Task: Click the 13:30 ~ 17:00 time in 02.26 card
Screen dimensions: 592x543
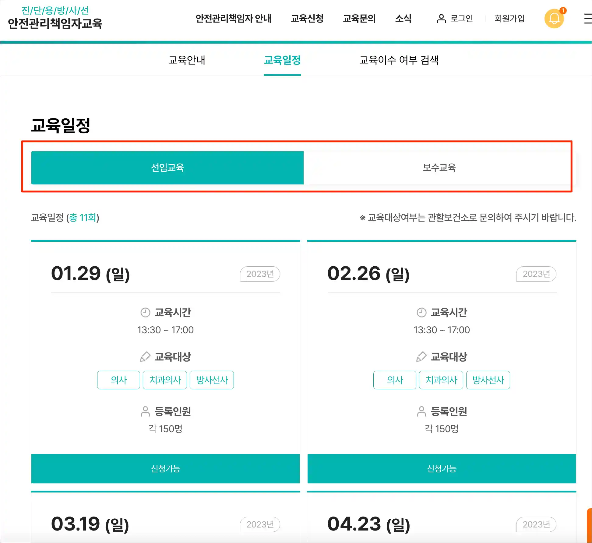Action: [442, 330]
